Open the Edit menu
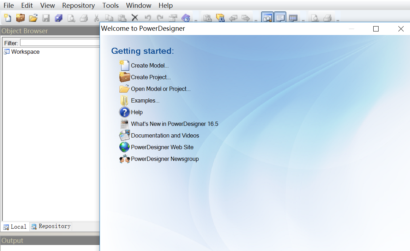 [x=27, y=6]
